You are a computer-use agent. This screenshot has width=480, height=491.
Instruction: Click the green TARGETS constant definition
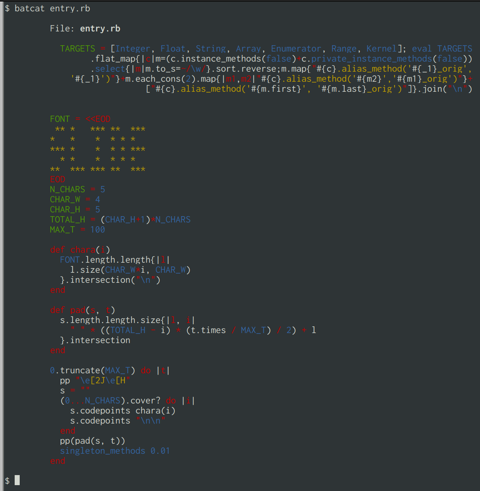(x=78, y=49)
